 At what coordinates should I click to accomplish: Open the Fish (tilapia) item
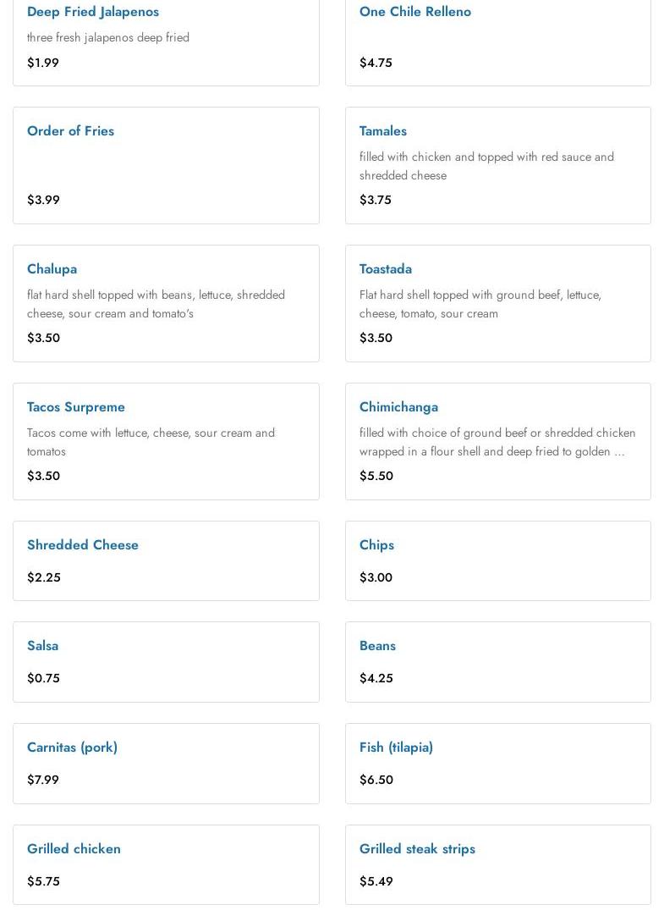pos(396,748)
